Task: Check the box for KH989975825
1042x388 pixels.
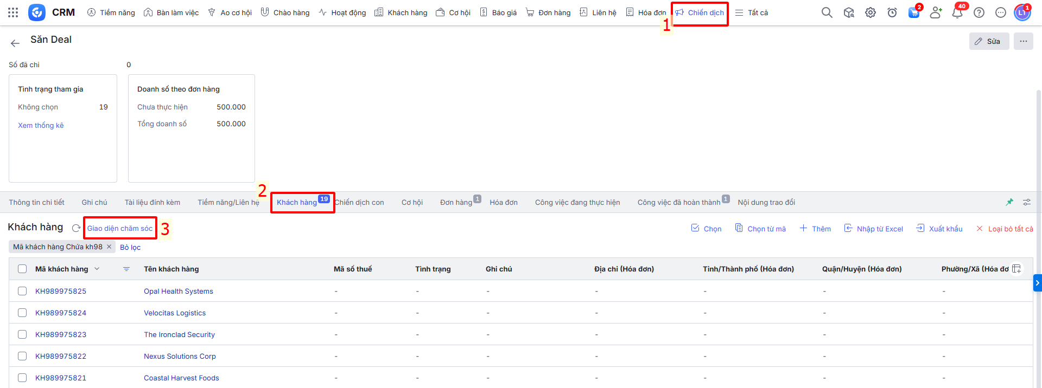Action: click(22, 291)
